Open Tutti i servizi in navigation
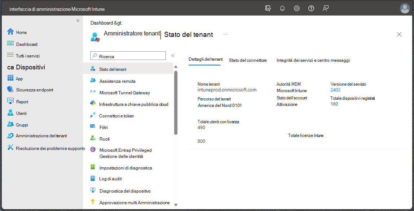The height and width of the screenshot is (211, 414). (x=28, y=56)
